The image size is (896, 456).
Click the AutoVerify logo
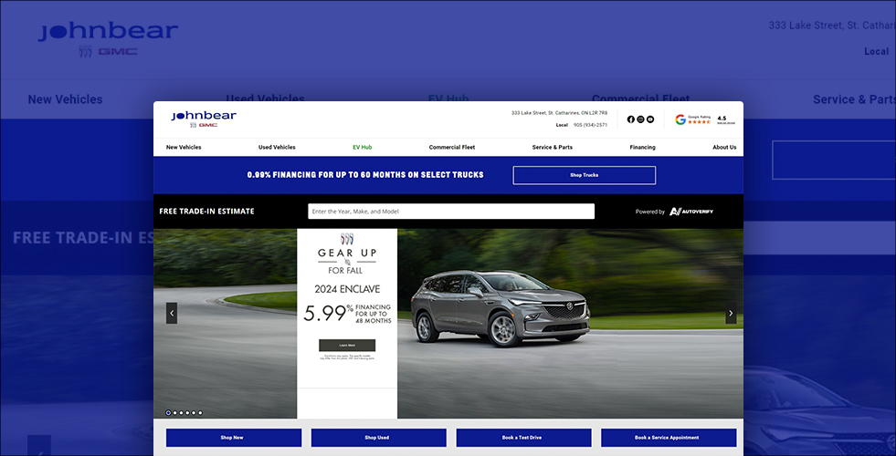pos(690,212)
